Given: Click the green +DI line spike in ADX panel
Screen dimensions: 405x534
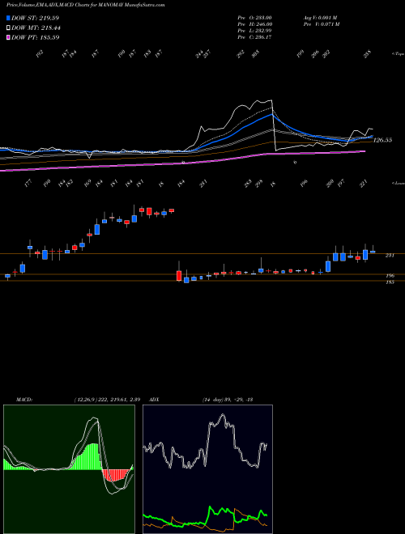Looking at the screenshot, I should point(210,509).
